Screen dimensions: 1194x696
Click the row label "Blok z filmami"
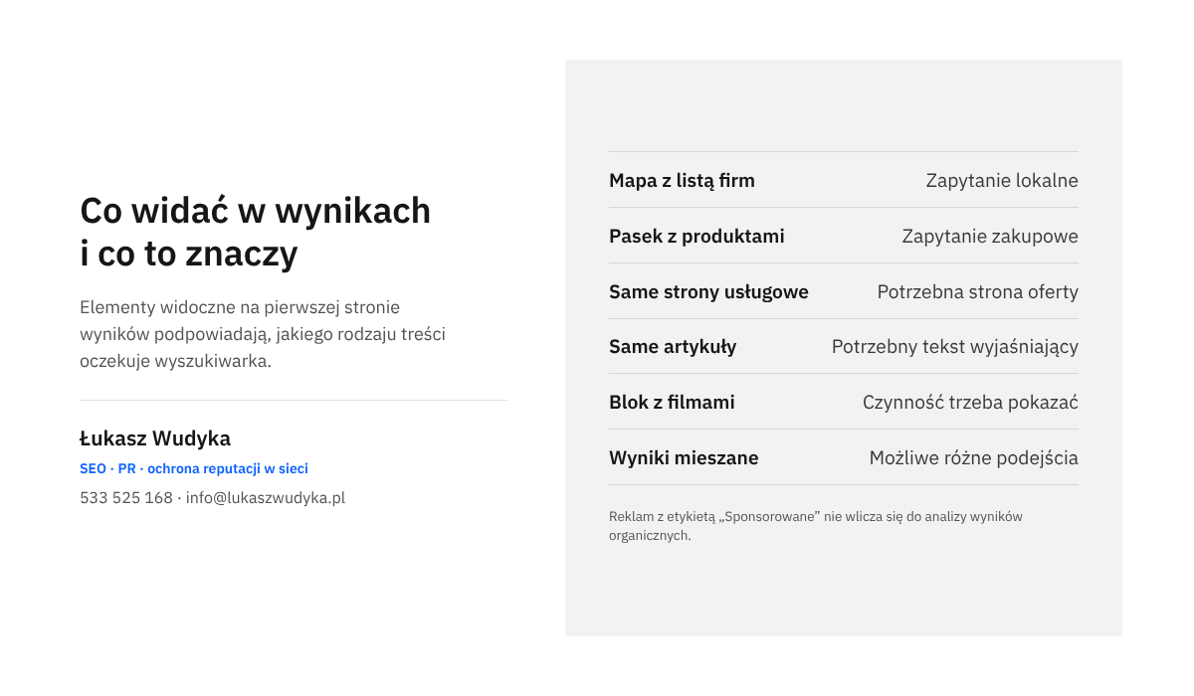coord(672,403)
